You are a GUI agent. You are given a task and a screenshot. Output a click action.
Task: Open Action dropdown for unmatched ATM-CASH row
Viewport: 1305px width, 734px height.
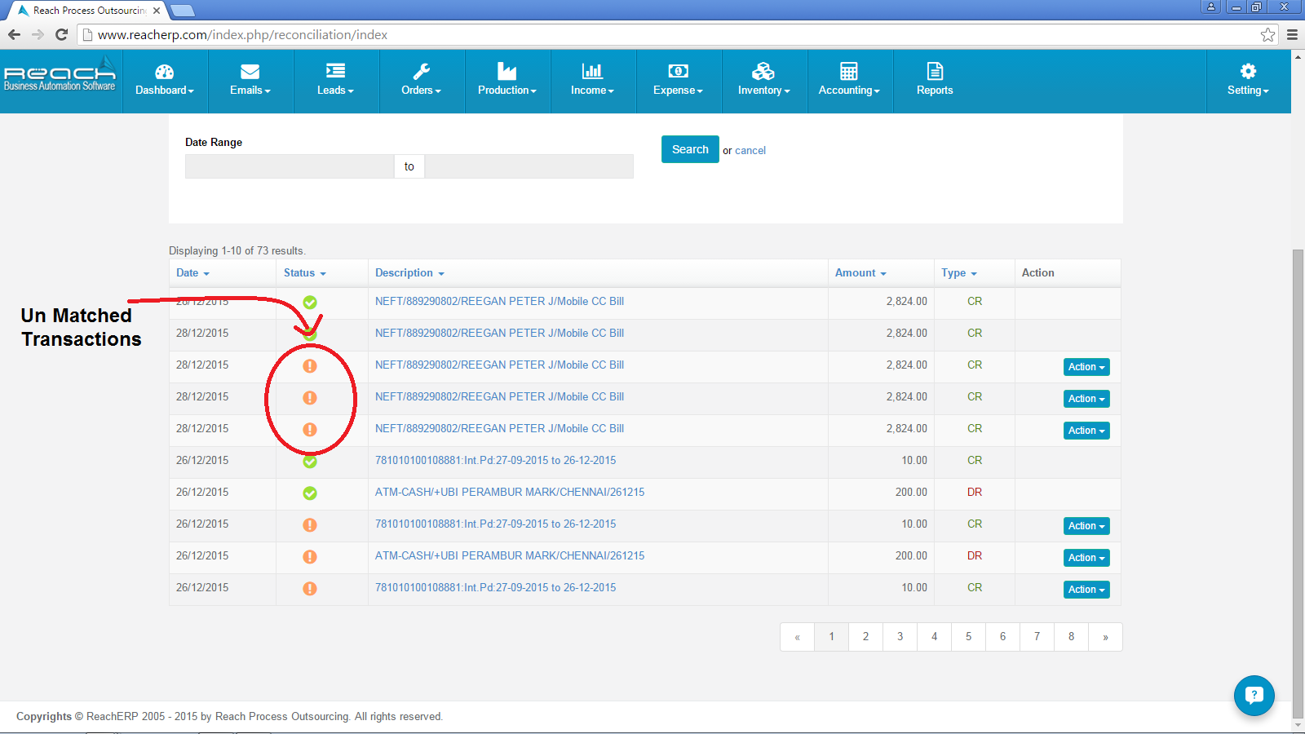point(1086,558)
